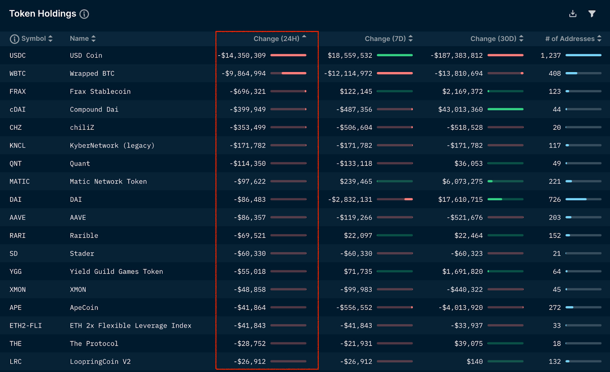Select the -$4,013,920 30D value for APE

(461, 308)
